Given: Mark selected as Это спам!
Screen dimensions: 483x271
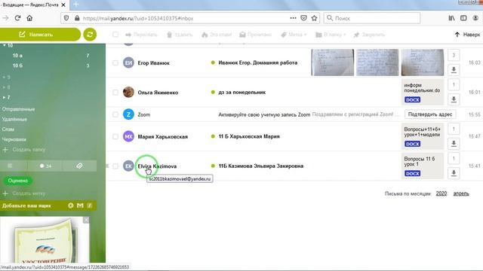Looking at the screenshot, I should pos(217,35).
